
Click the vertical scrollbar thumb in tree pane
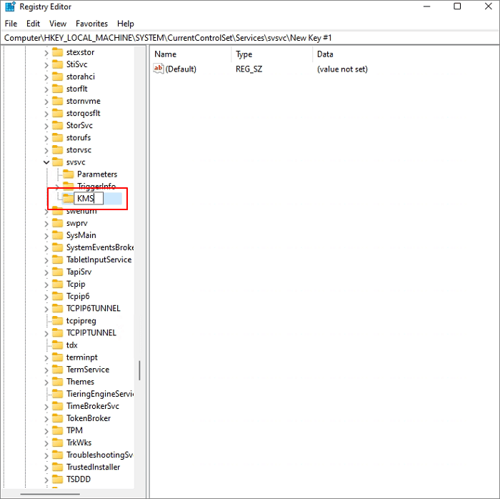[x=139, y=370]
